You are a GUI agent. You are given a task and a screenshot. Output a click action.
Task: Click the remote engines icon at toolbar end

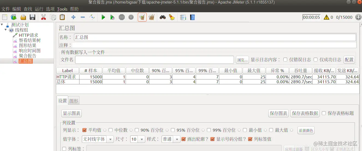point(358,17)
